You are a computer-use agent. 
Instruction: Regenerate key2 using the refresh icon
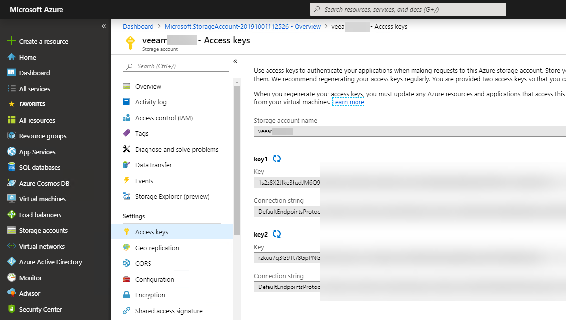(277, 234)
